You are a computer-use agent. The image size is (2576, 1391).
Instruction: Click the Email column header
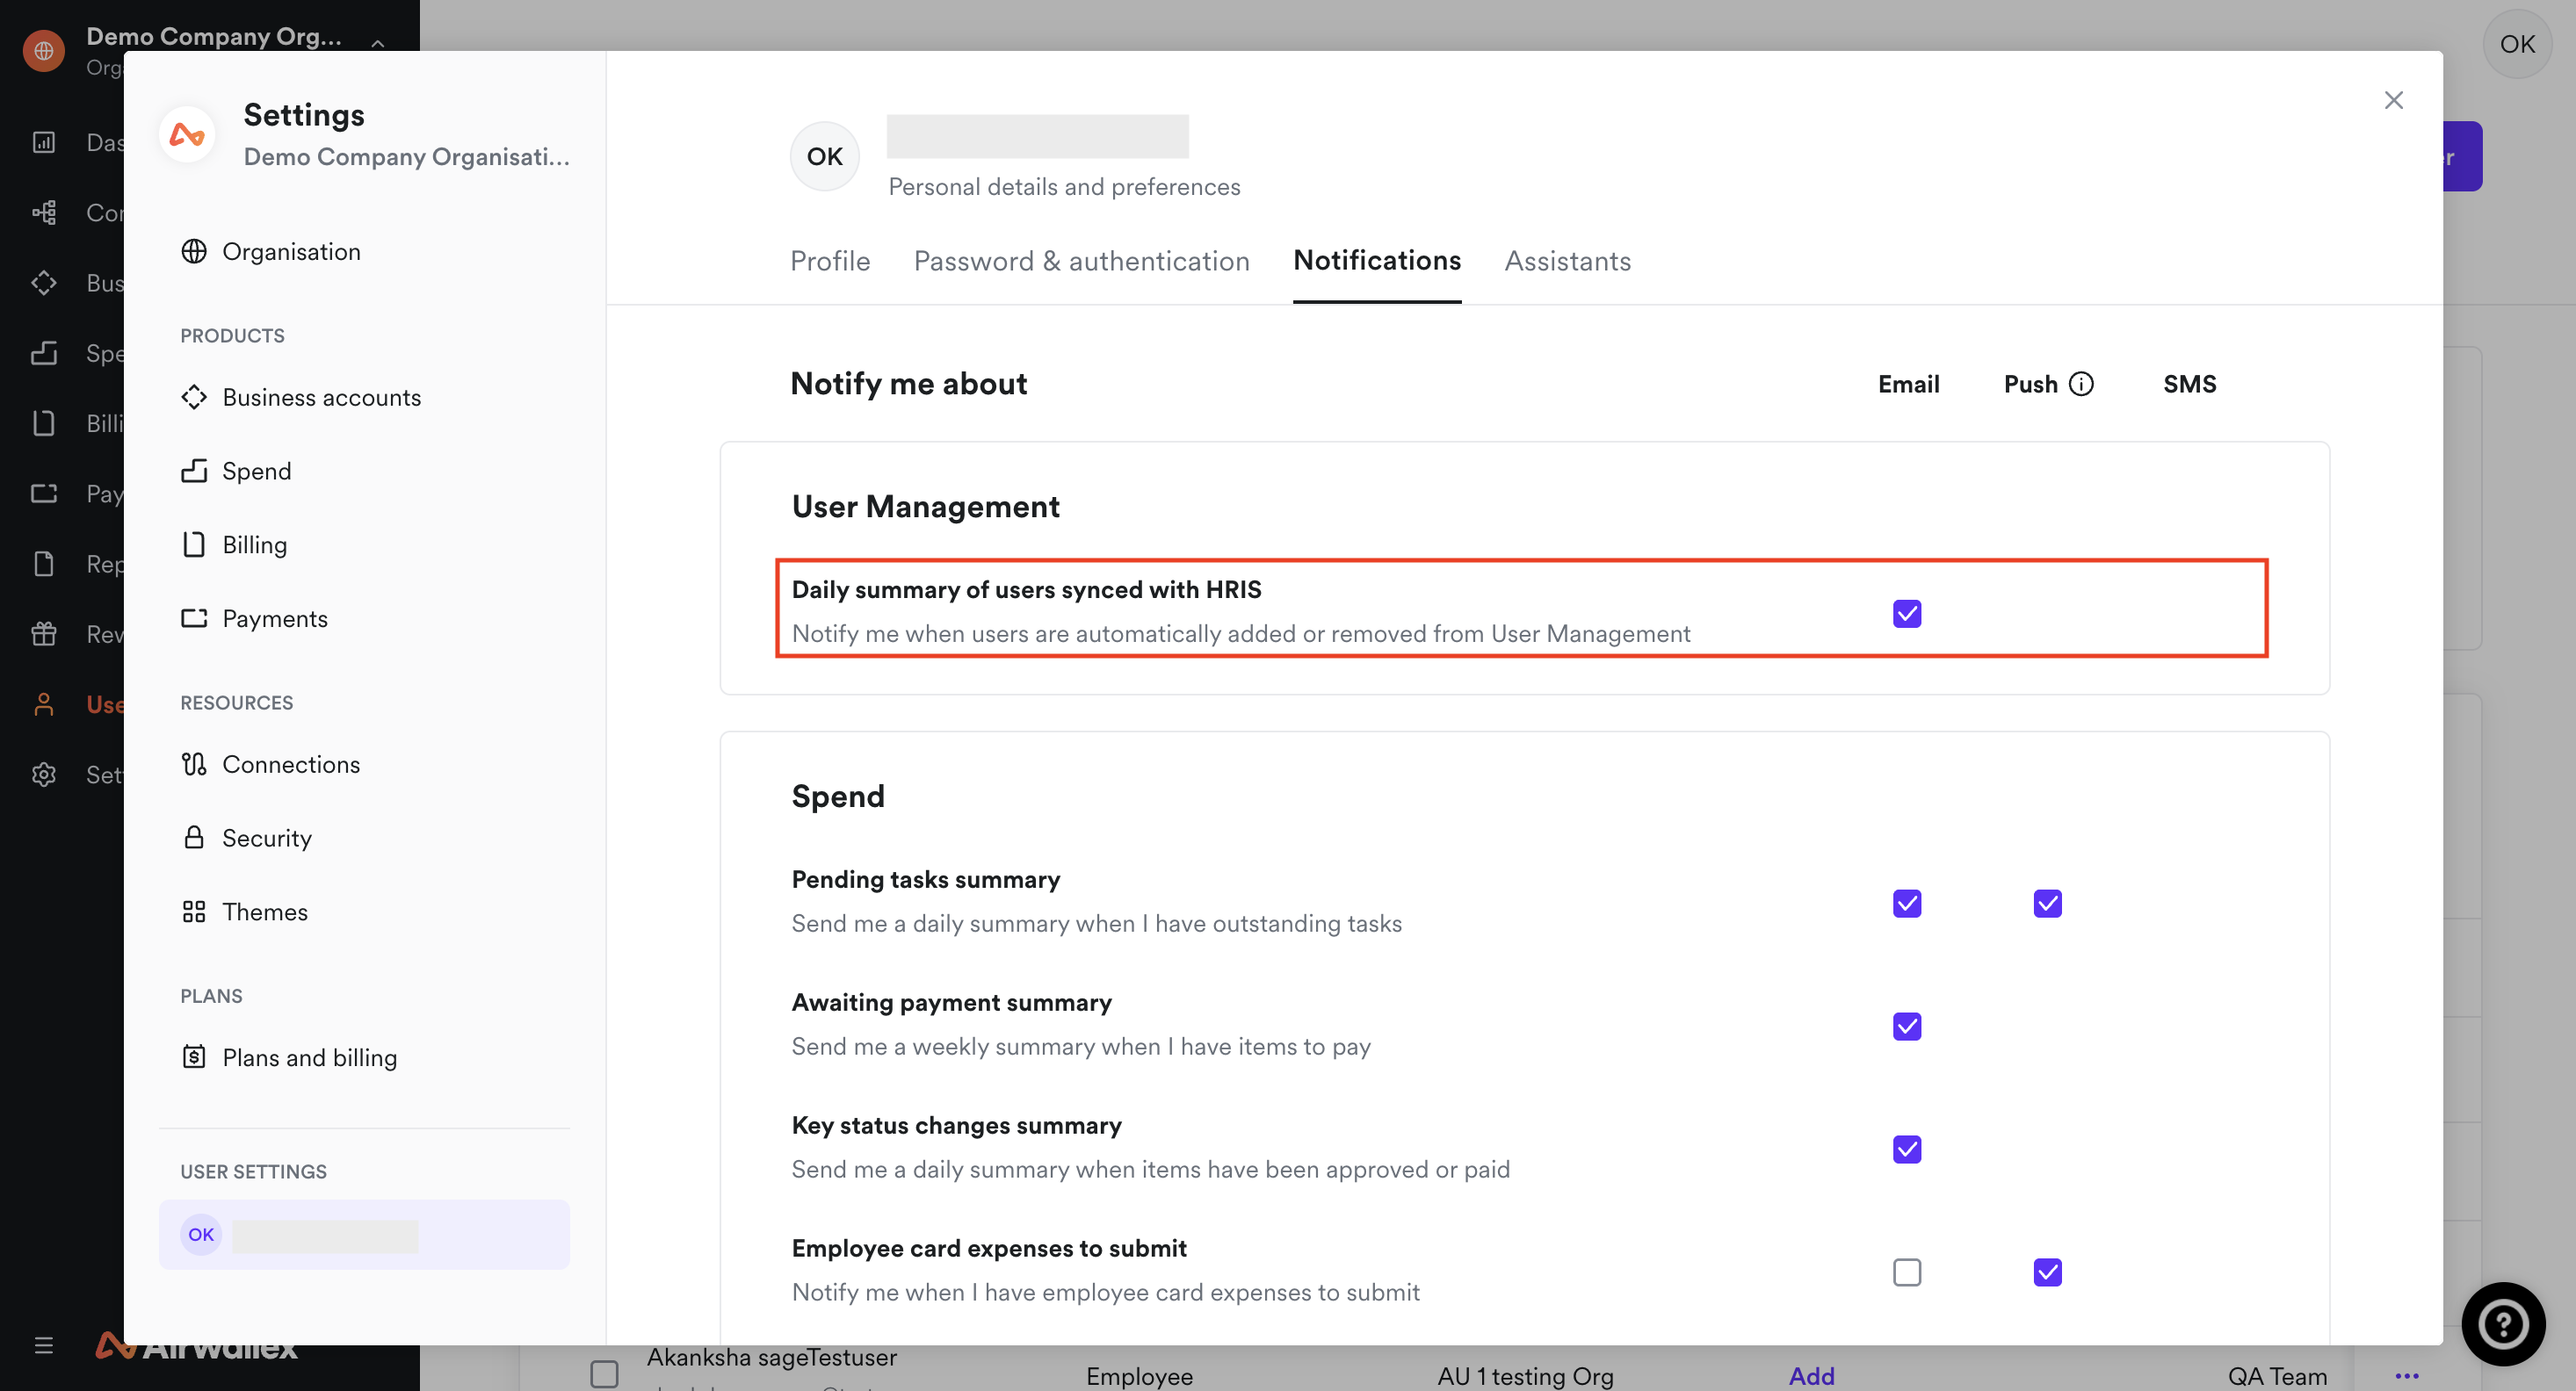point(1908,384)
